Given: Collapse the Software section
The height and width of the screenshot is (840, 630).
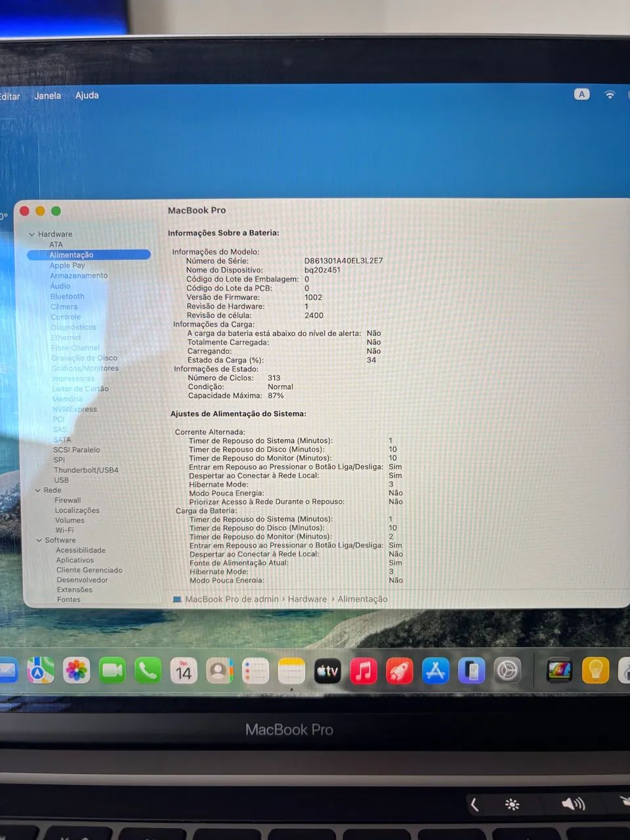Looking at the screenshot, I should pyautogui.click(x=39, y=540).
